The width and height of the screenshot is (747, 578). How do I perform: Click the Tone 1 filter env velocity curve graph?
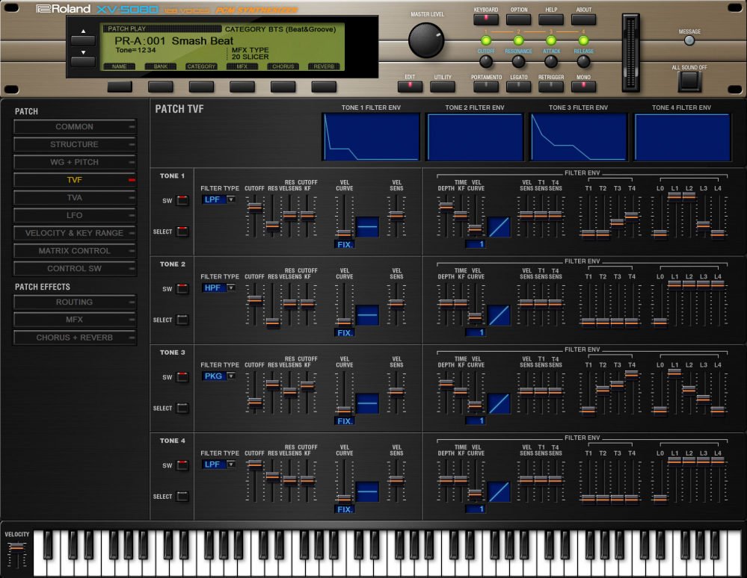tap(499, 227)
